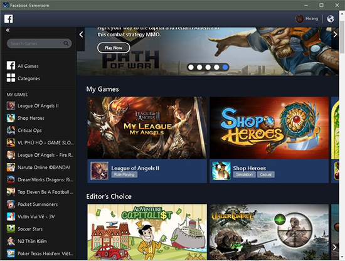Open 'League Of Angels II' sidebar text
Screen dimensions: 345x261
point(38,106)
